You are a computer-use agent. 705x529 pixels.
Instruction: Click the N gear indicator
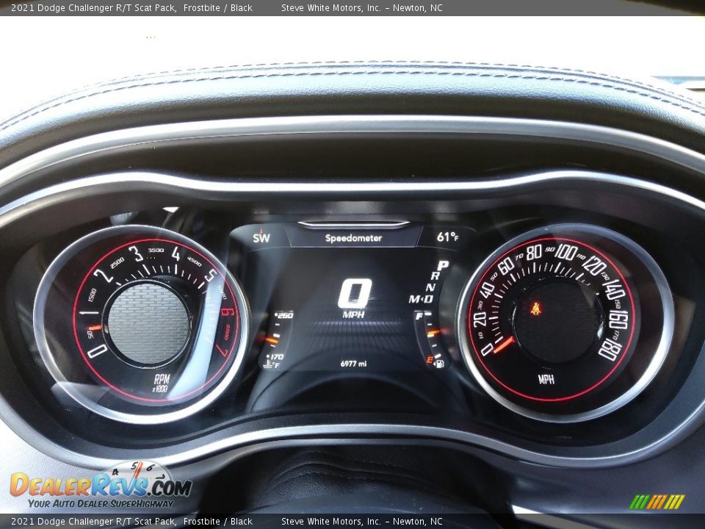[431, 287]
